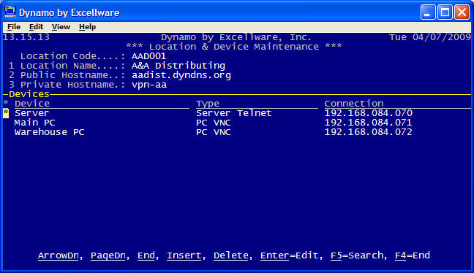Screen dimensions: 474x273
Task: Click the Location & Device Maintenance title
Action: pos(234,47)
